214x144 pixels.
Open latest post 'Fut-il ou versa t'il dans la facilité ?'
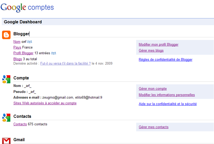(66, 63)
